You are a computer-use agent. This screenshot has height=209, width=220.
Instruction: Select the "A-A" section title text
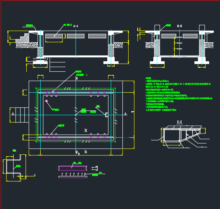(76, 26)
